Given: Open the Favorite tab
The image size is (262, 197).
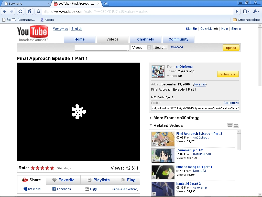Looking at the screenshot, I should click(63, 180).
